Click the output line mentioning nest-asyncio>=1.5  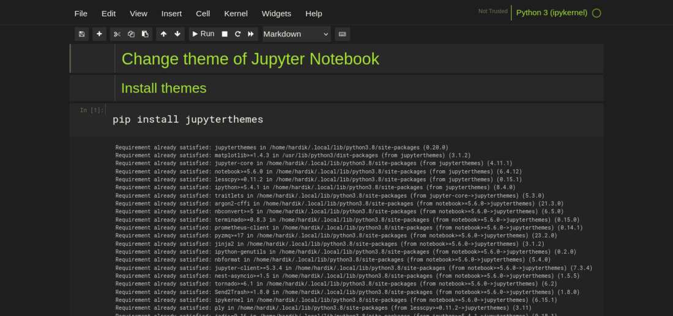tap(349, 276)
